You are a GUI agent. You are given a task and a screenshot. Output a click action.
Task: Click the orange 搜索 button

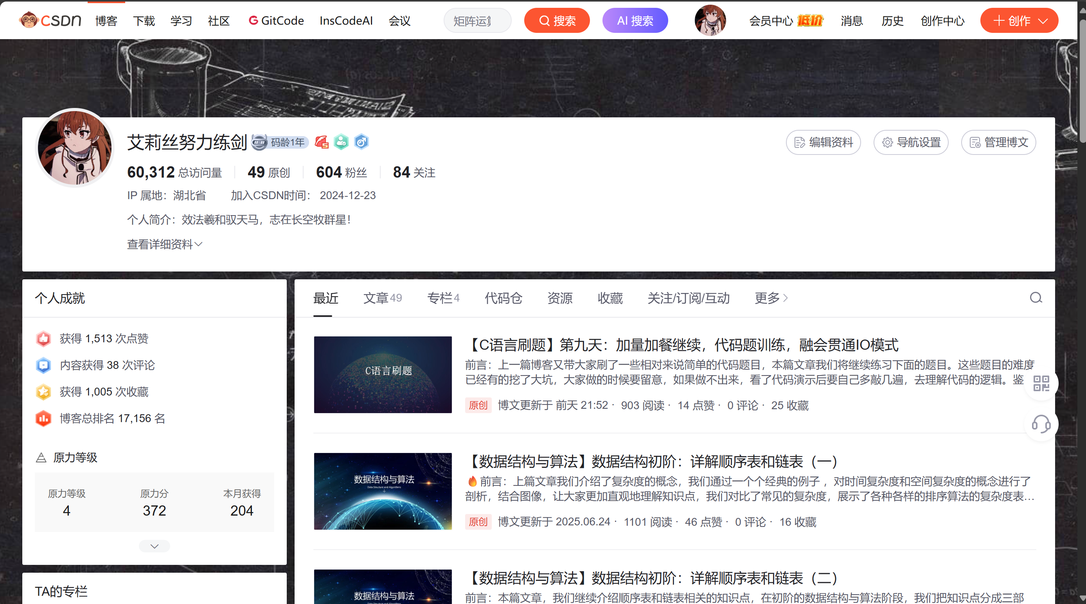pyautogui.click(x=557, y=20)
